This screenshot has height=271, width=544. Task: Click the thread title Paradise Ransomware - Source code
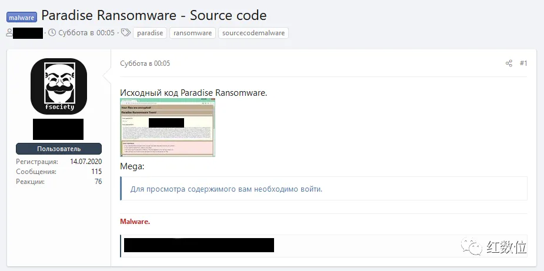pyautogui.click(x=154, y=16)
